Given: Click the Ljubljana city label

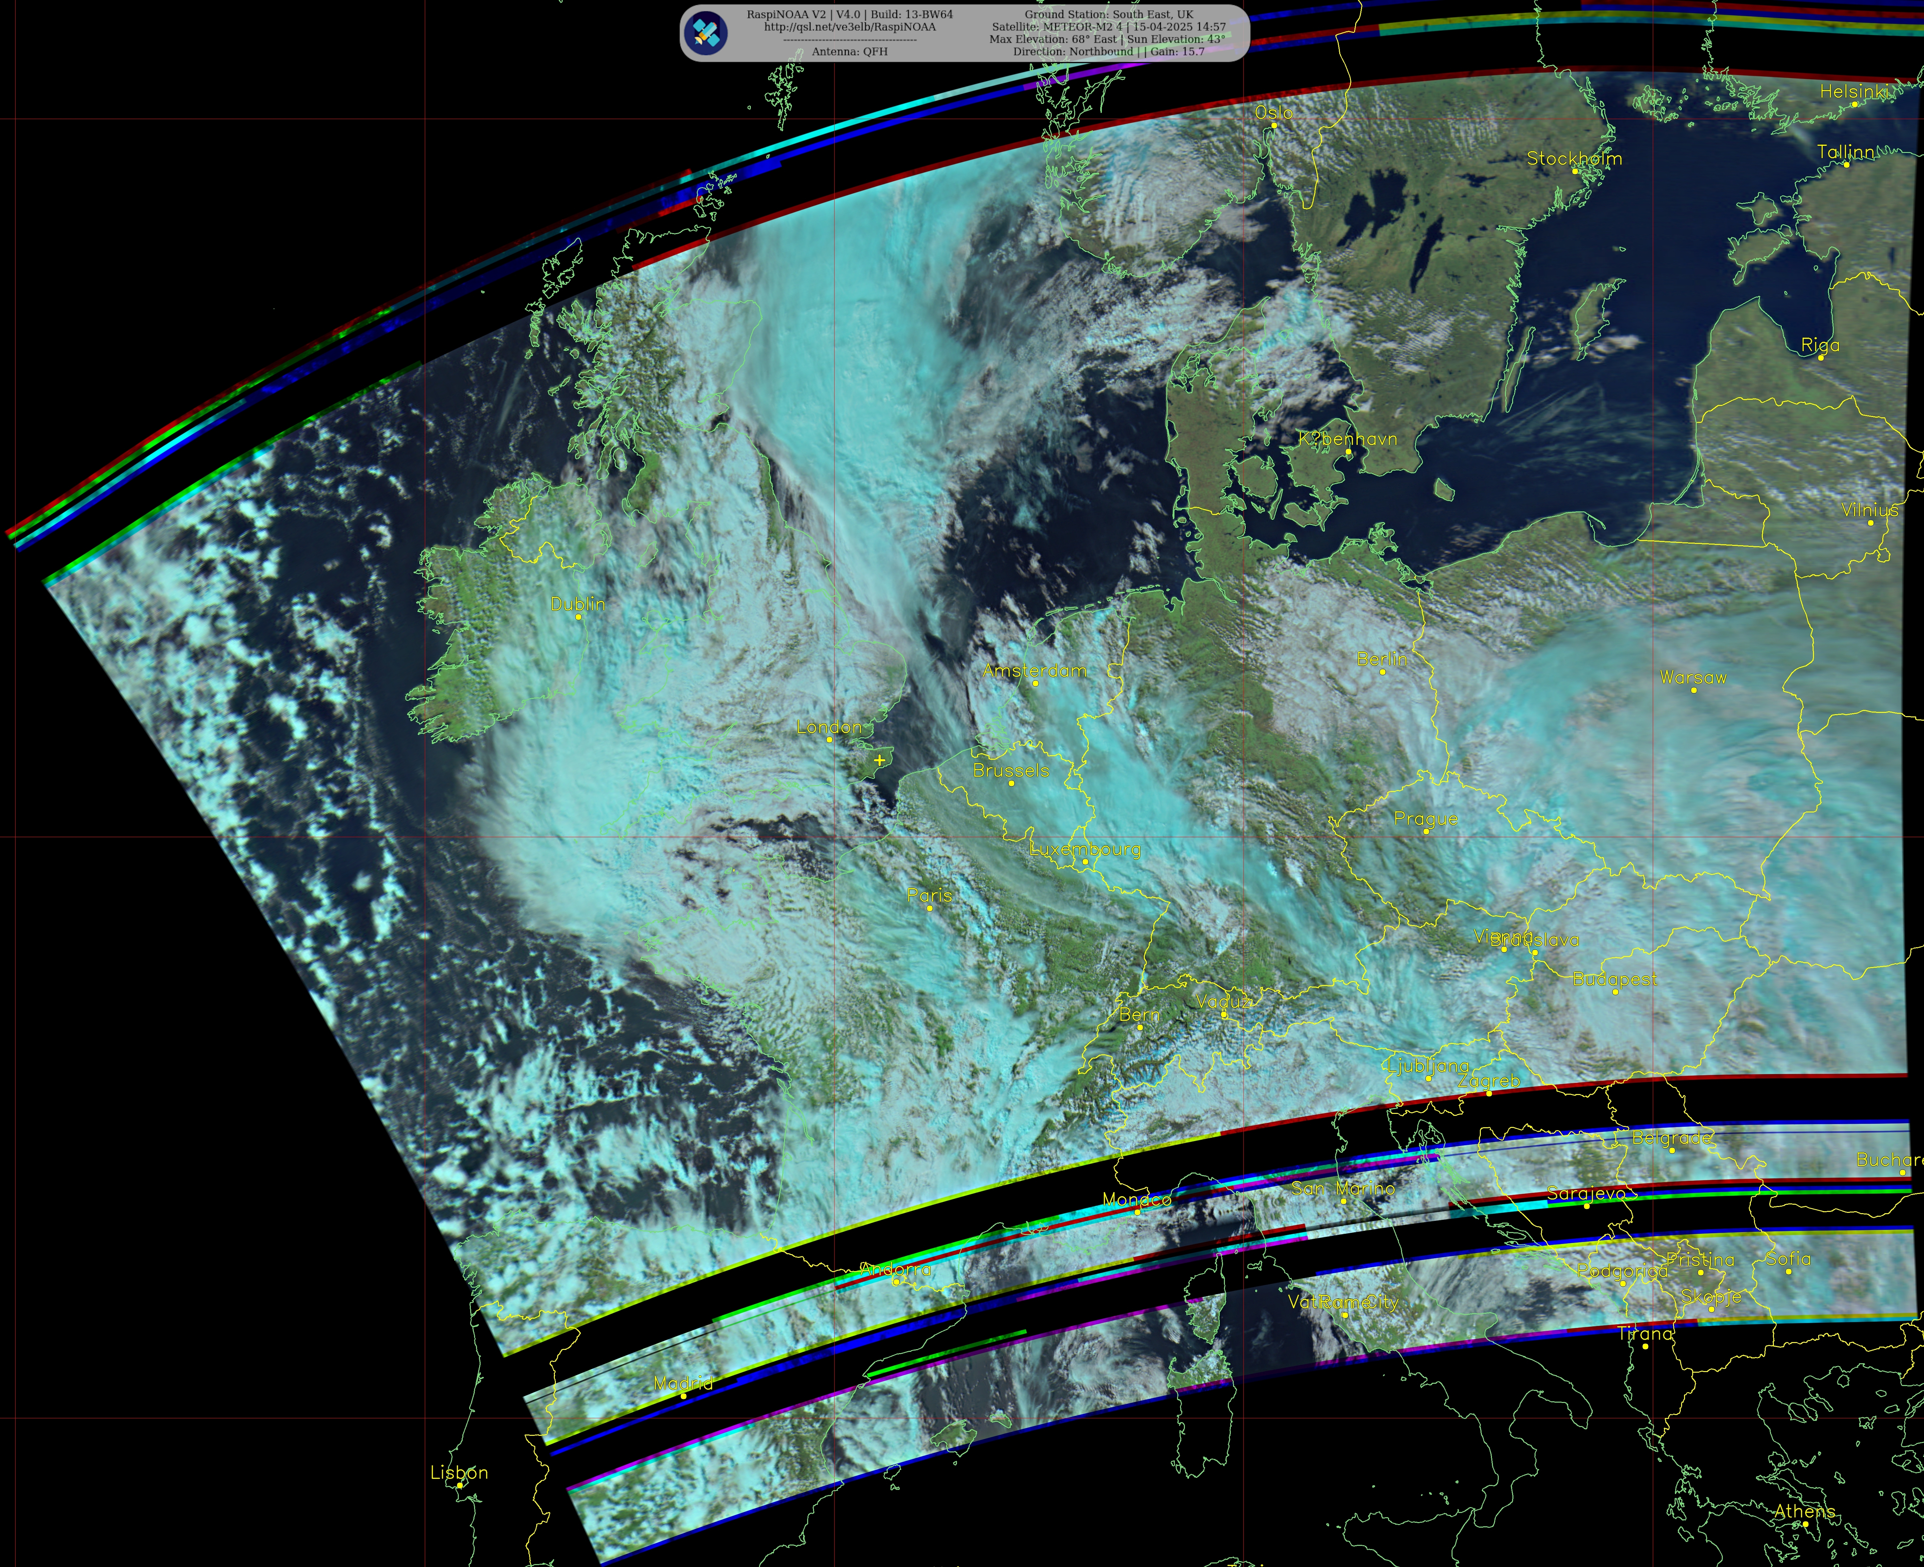Looking at the screenshot, I should click(1428, 1067).
